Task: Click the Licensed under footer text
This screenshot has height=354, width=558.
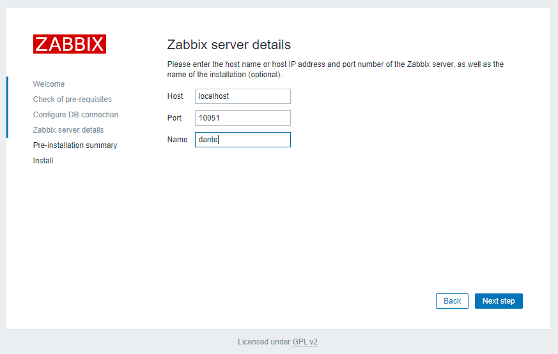Action: 263,342
